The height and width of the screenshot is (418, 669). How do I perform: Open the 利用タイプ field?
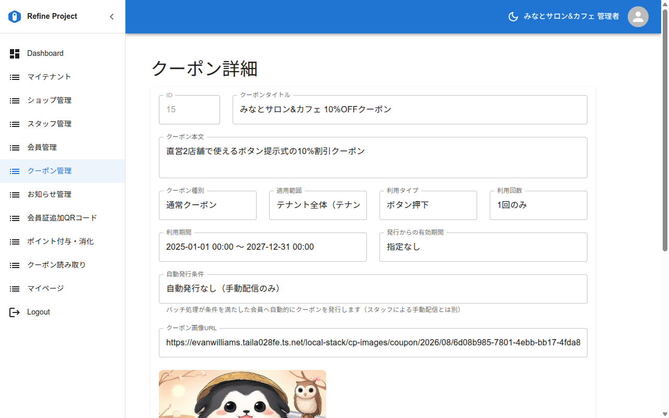coord(428,205)
